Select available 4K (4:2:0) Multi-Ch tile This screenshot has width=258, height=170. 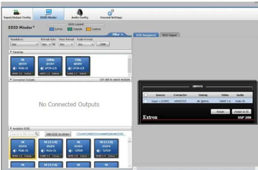pos(51,148)
